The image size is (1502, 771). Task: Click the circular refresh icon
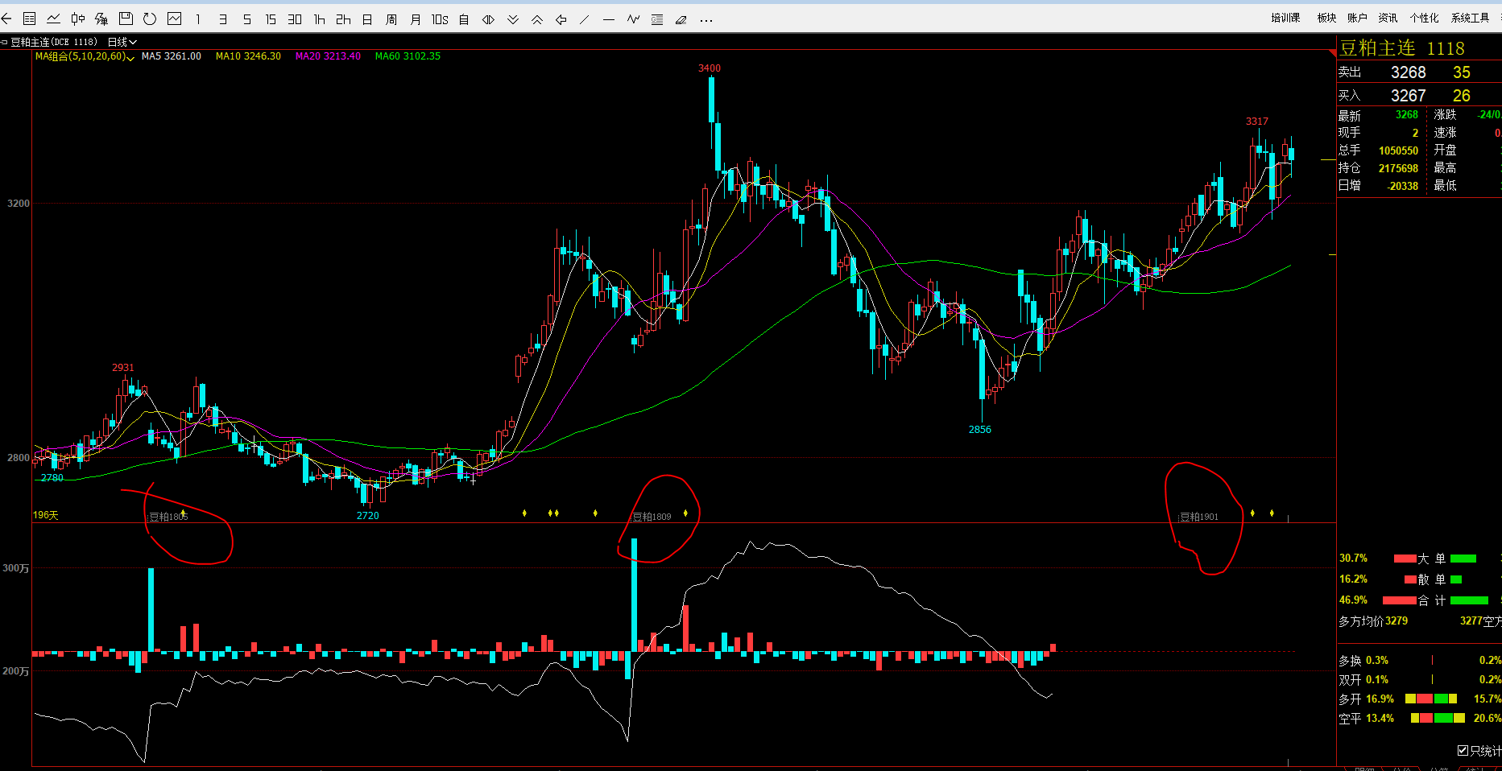coord(150,19)
